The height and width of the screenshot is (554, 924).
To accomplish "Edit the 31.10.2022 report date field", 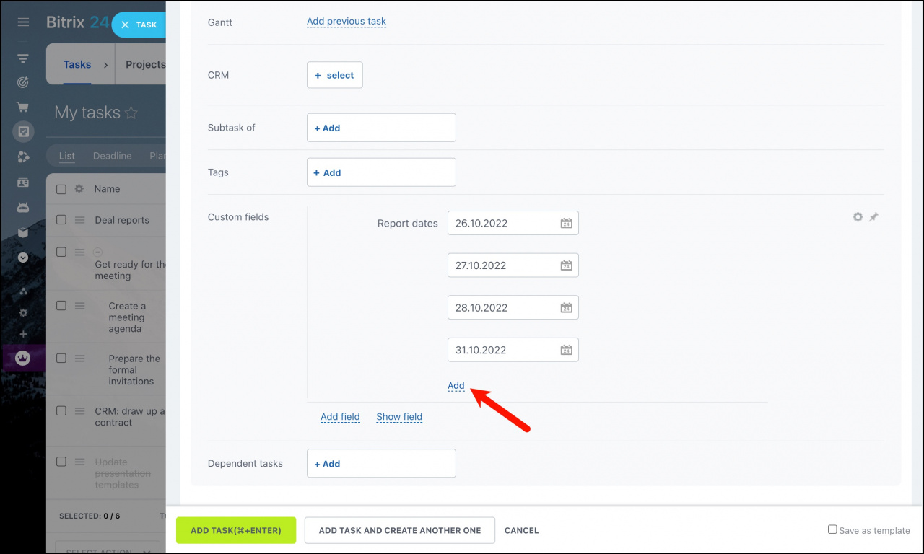I will pyautogui.click(x=513, y=350).
